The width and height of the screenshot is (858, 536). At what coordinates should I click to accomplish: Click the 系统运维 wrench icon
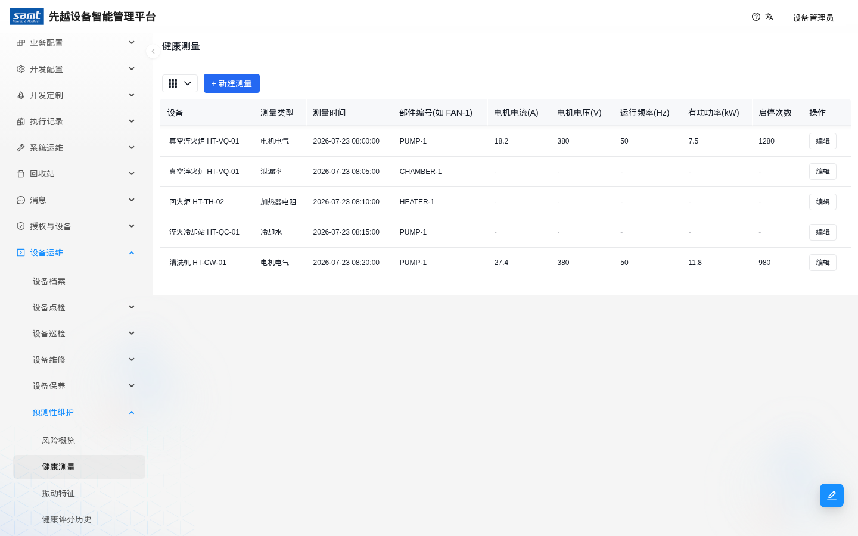[x=21, y=148]
